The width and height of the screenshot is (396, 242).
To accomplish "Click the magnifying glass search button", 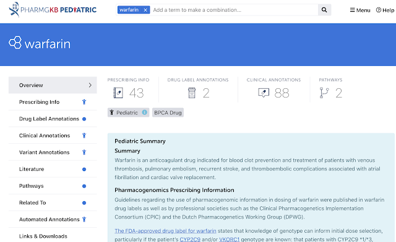I will pyautogui.click(x=324, y=10).
